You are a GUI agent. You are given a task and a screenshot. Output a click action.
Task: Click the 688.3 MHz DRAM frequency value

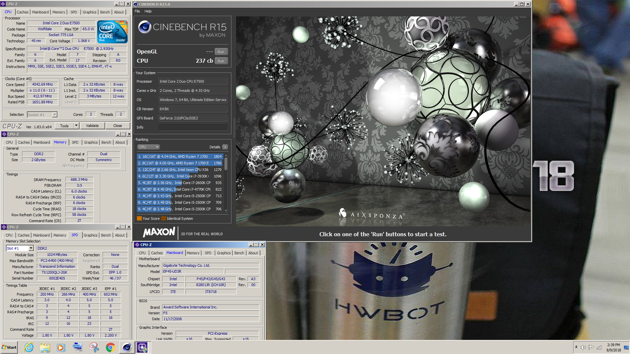click(x=79, y=179)
